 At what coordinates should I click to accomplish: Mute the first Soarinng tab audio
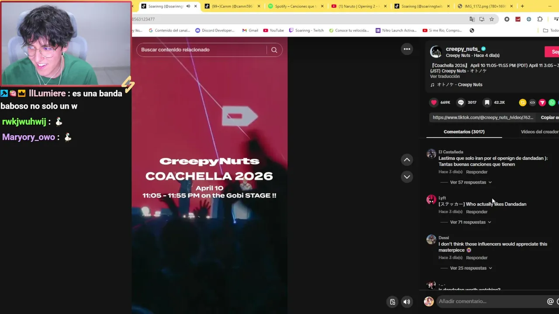pyautogui.click(x=188, y=6)
